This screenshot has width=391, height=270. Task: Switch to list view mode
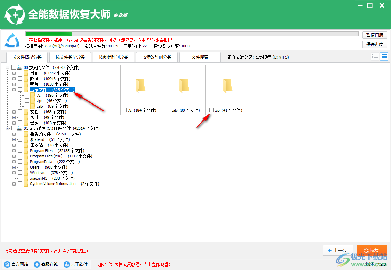coord(375,56)
